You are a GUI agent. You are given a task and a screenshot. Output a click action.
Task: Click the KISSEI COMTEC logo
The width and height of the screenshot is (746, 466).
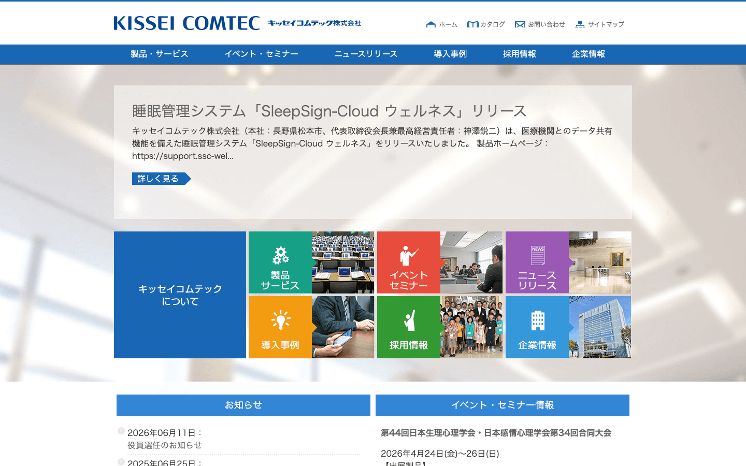[187, 23]
